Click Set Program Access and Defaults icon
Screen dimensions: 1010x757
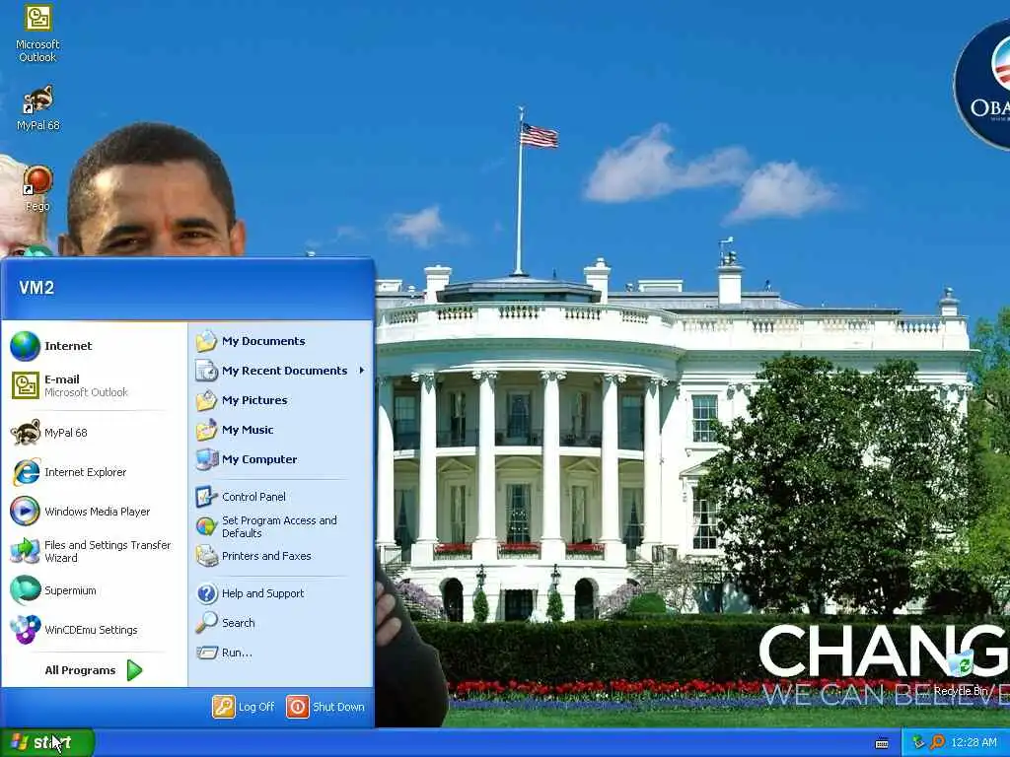(206, 526)
